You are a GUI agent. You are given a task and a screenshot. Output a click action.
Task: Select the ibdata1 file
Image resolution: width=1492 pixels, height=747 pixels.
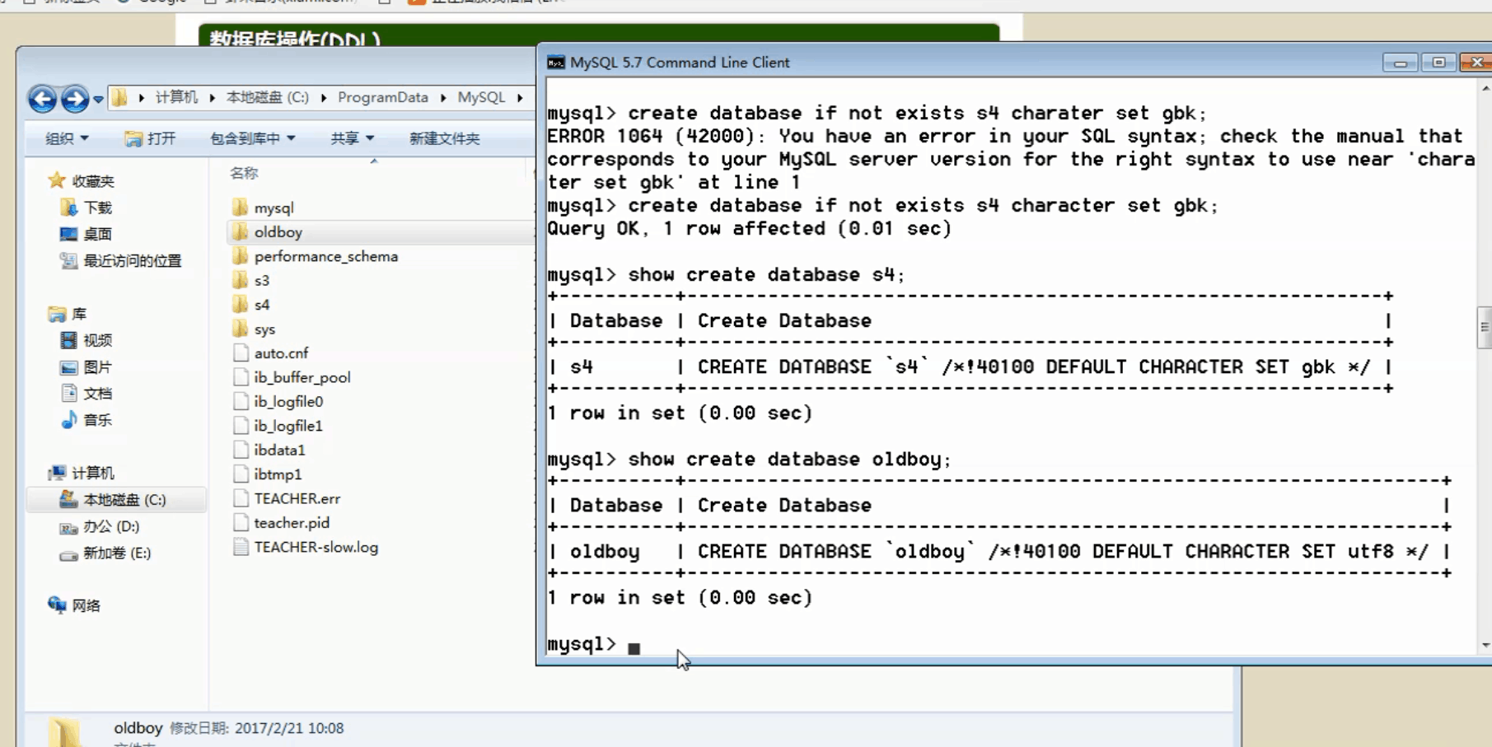[279, 450]
